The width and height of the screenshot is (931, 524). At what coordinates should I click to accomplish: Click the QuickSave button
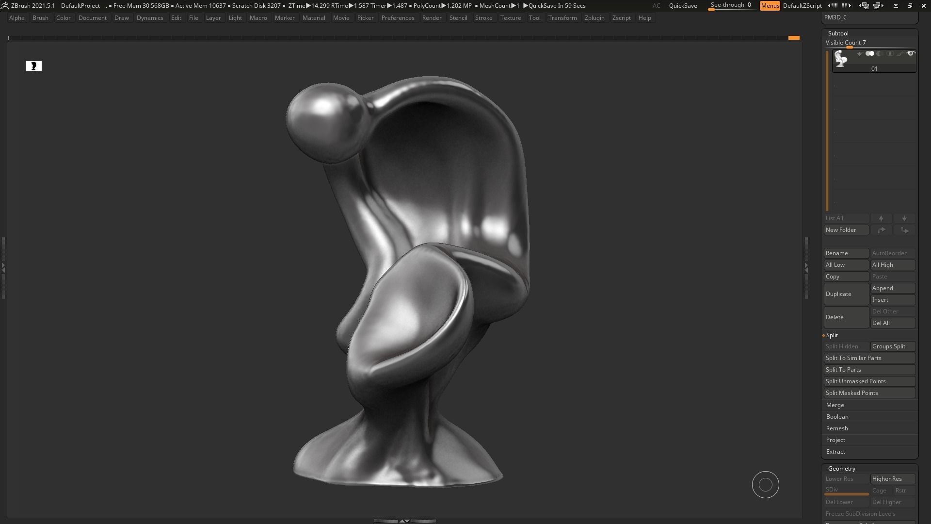pos(683,6)
